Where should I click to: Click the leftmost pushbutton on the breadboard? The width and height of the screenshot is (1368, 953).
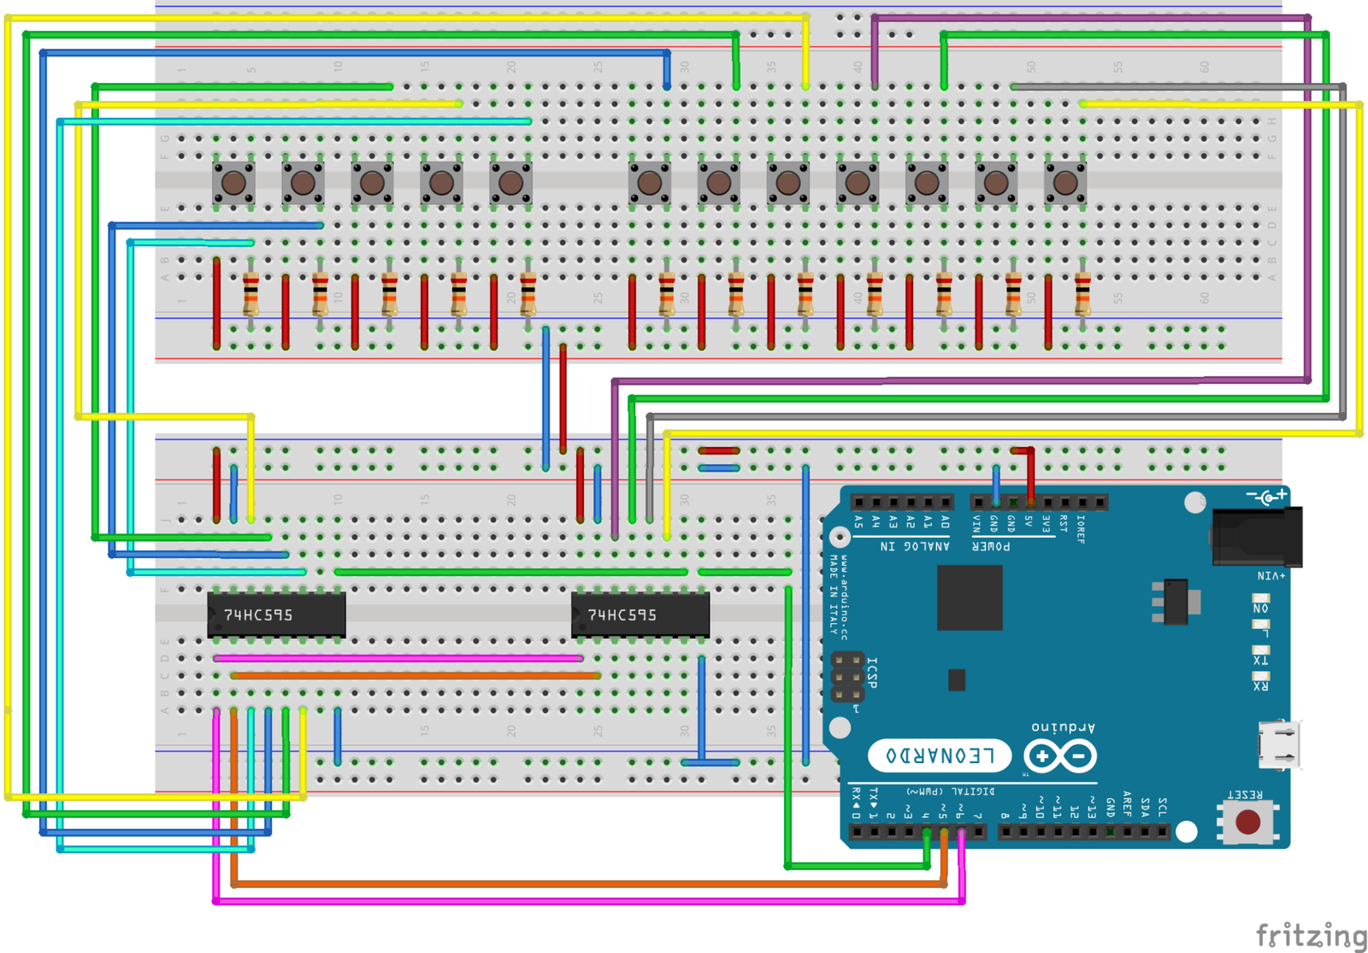tap(233, 182)
